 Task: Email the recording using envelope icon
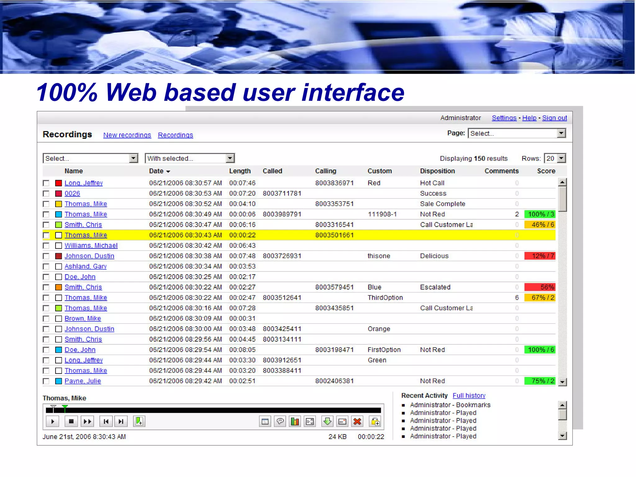[x=342, y=421]
